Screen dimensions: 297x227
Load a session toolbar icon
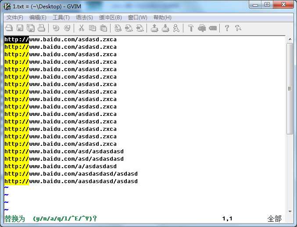tap(154, 28)
